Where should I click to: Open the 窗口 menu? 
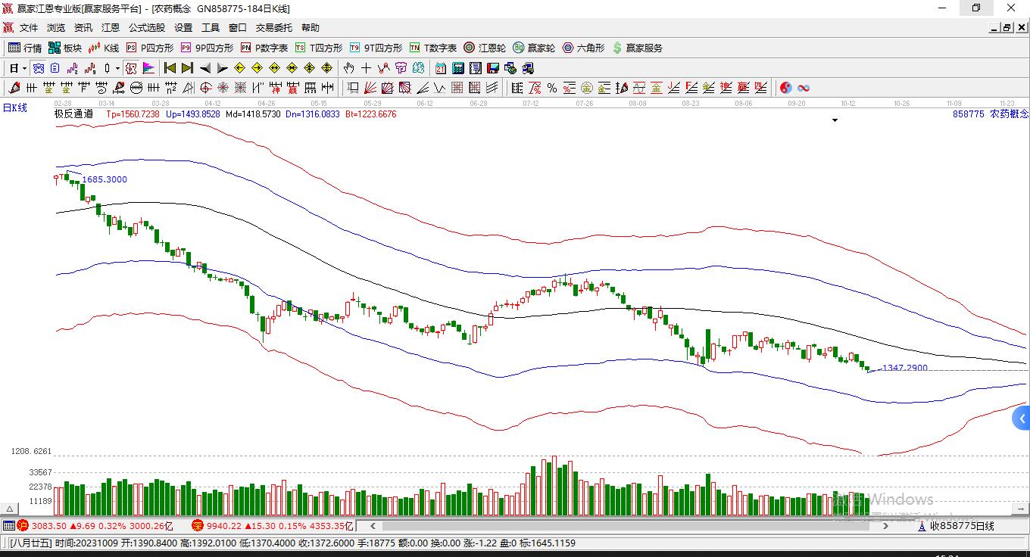[238, 27]
